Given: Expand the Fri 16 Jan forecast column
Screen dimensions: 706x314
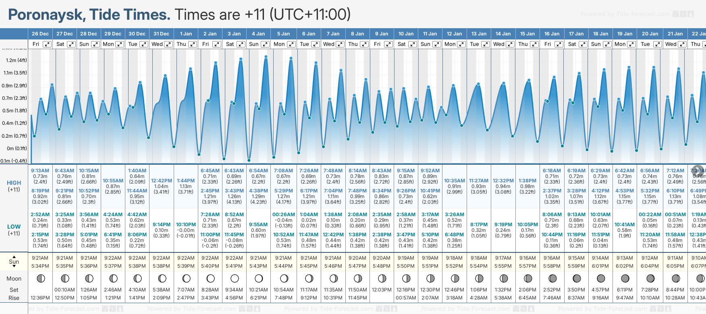Looking at the screenshot, I should tap(559, 44).
